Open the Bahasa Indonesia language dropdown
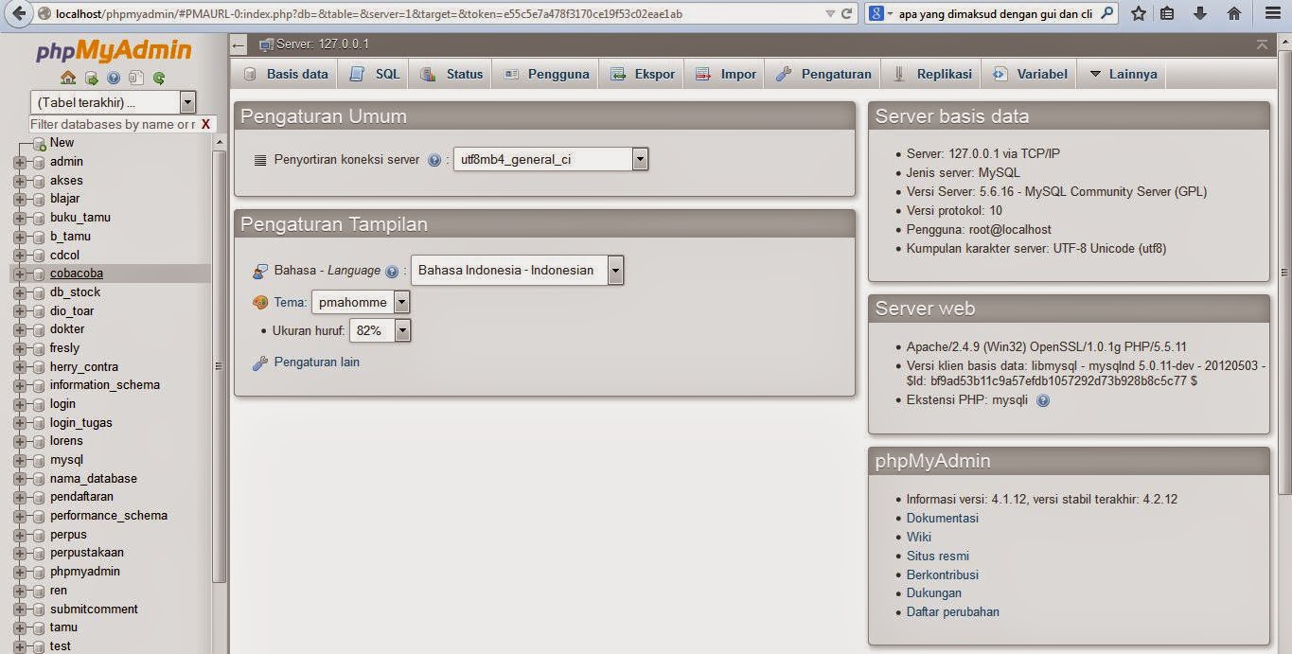 tap(517, 270)
